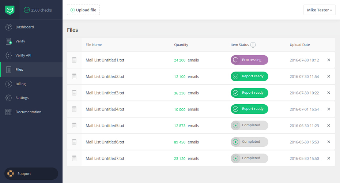
Task: Click the file icon for Mail List Untitled3.txt
Action: coord(74,93)
